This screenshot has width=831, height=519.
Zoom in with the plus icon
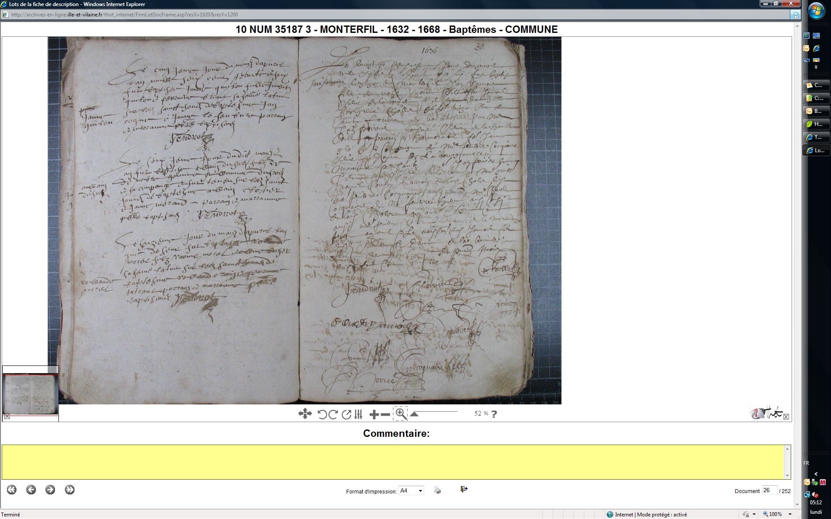374,415
